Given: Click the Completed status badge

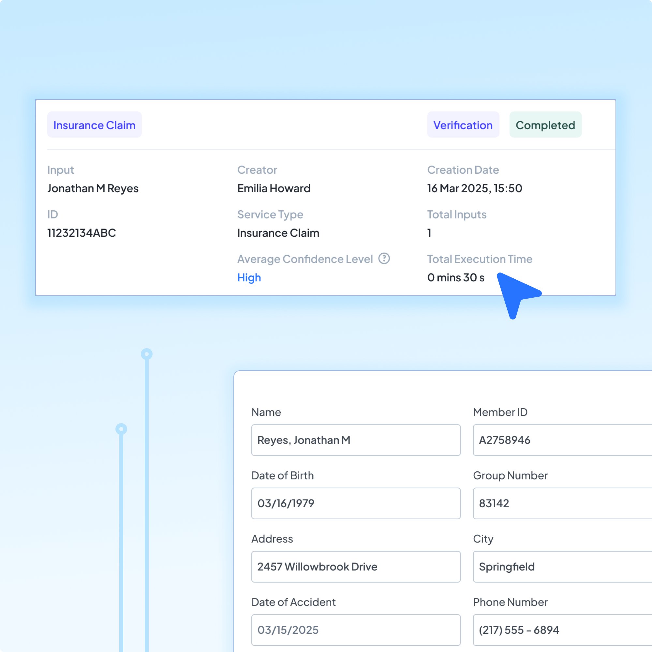Looking at the screenshot, I should 545,125.
